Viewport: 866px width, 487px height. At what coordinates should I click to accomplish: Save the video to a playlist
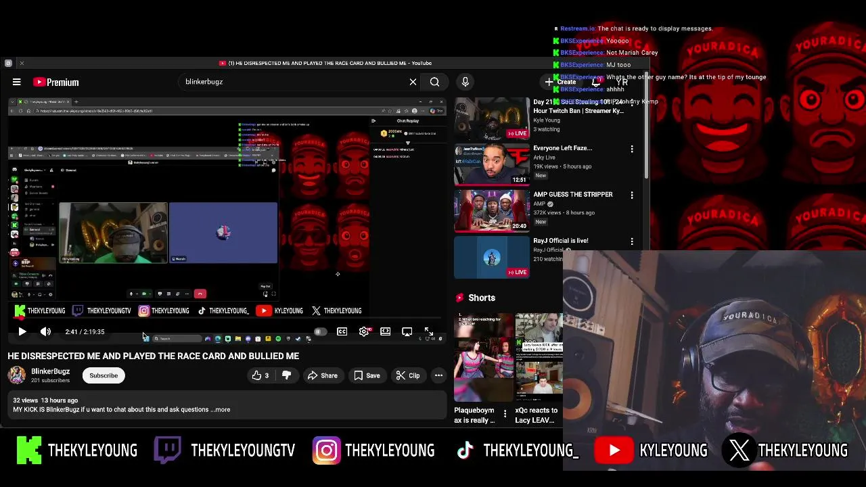[367, 375]
